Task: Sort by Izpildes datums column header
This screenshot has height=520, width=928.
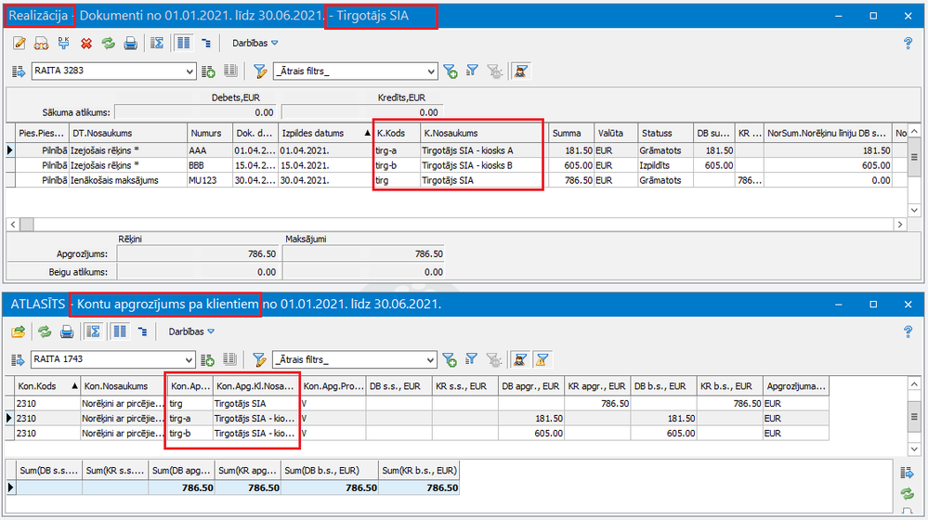Action: (311, 133)
